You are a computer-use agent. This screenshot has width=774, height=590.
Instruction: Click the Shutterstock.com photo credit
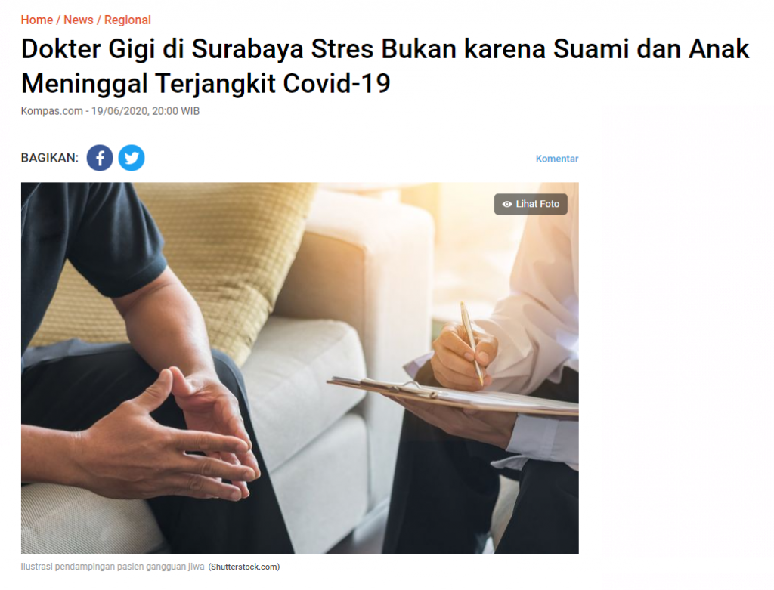244,567
